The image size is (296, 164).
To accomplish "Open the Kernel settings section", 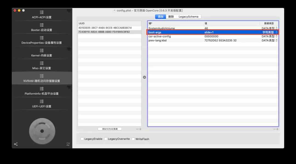I will pyautogui.click(x=42, y=53).
